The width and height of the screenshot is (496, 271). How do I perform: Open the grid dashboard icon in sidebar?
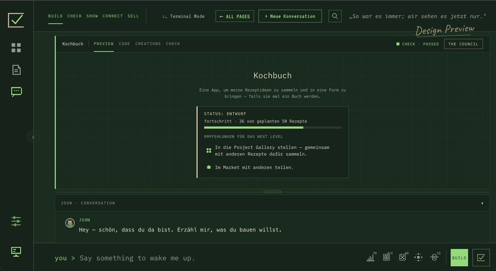tap(16, 48)
